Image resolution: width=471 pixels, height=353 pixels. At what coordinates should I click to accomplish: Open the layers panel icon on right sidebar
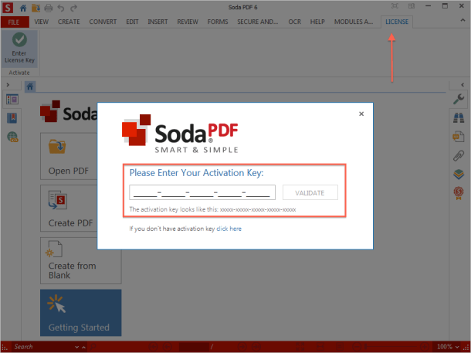click(459, 175)
